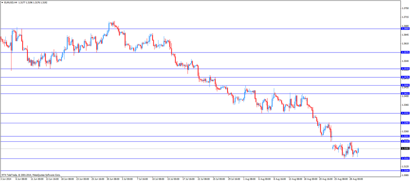Select the 1.3510 horizontal level price tag
Image resolution: width=410 pixels, height=181 pixels.
(x=405, y=69)
